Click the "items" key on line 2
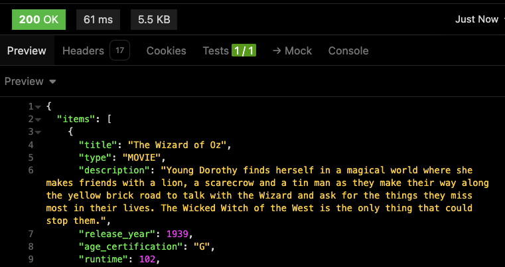 tap(76, 120)
